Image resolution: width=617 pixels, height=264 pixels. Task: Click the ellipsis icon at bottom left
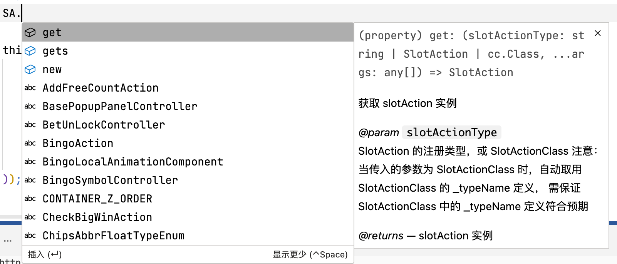click(x=8, y=241)
